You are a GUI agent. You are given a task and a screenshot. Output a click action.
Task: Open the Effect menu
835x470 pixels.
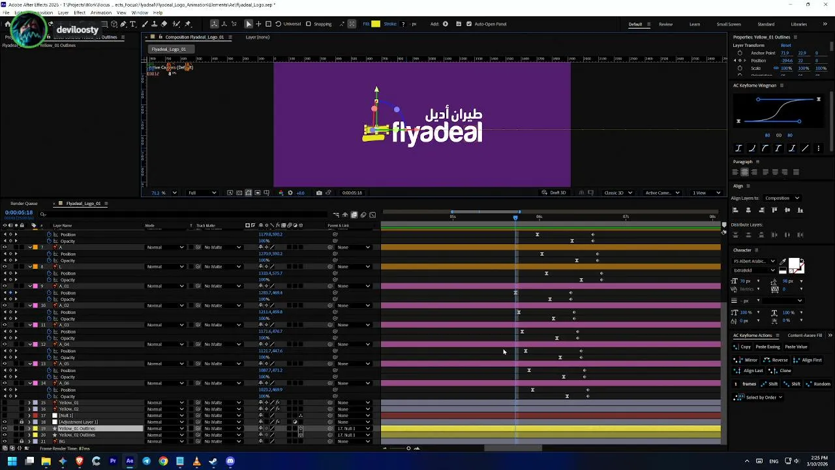click(80, 12)
